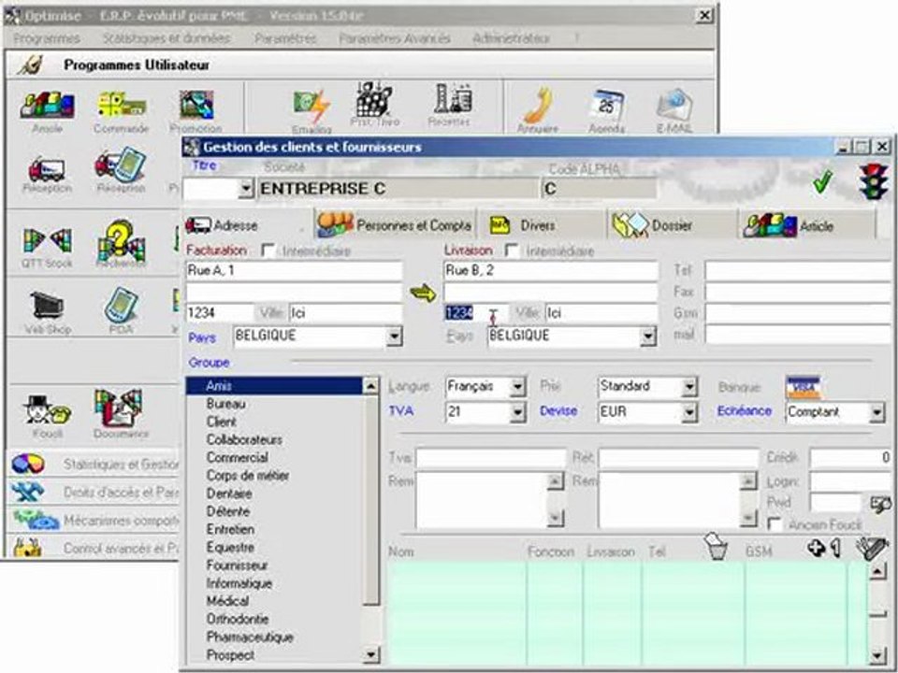The width and height of the screenshot is (898, 673).
Task: Click the icon beside the Pwd field
Action: tap(880, 504)
